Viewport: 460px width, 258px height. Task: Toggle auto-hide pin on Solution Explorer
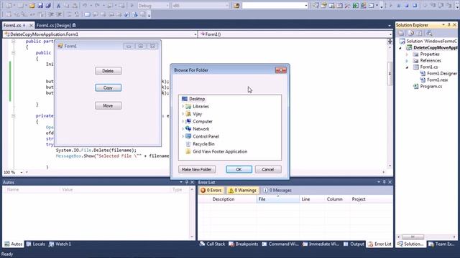(x=448, y=25)
